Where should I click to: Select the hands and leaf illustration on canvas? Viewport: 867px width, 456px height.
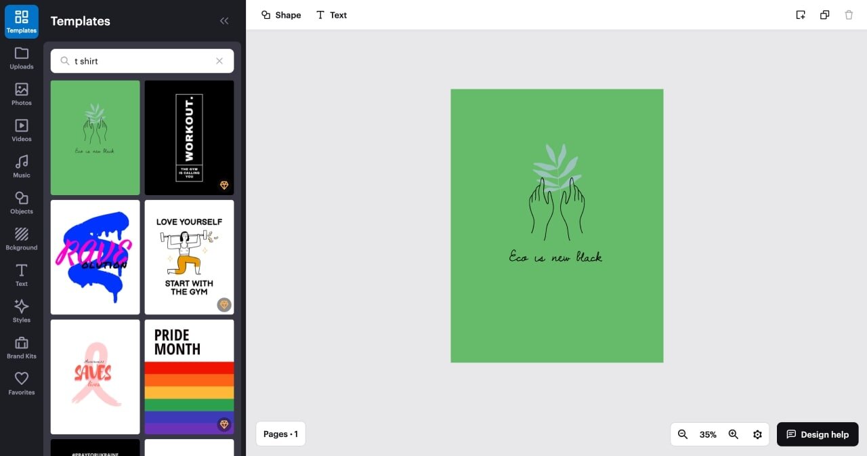click(557, 192)
